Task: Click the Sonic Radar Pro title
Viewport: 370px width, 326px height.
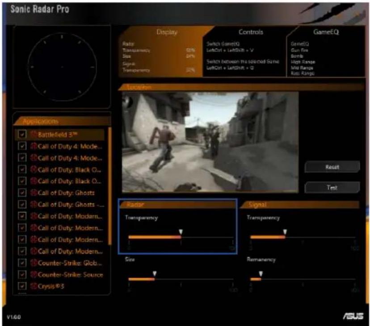Action: (40, 9)
